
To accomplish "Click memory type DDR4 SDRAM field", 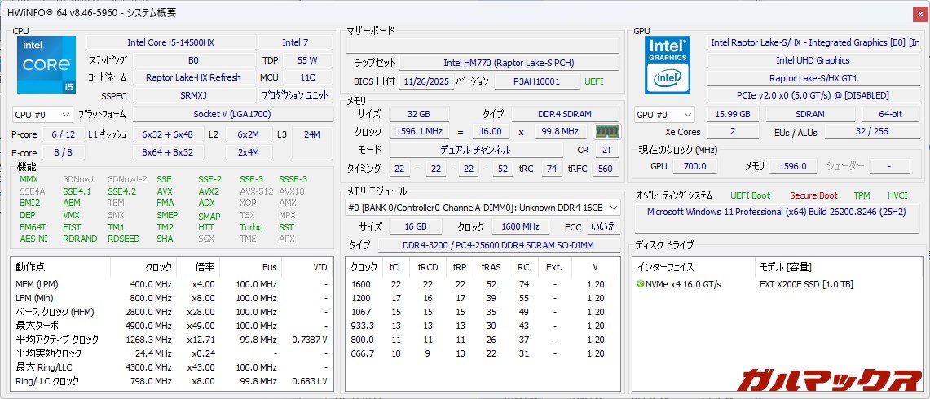I will click(x=565, y=114).
